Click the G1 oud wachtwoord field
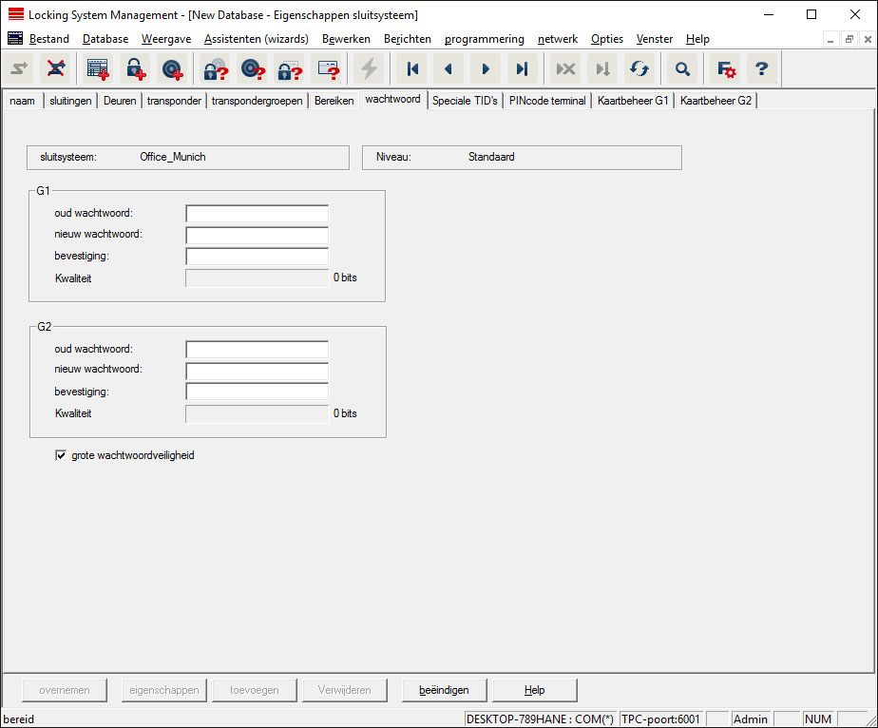Viewport: 878px width, 728px height. click(257, 214)
